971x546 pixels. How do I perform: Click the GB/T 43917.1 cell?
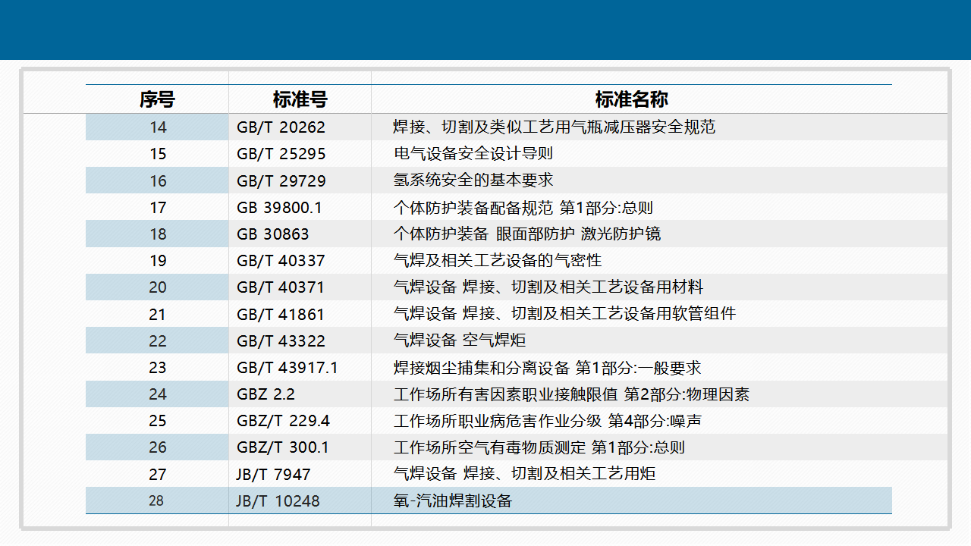click(287, 368)
